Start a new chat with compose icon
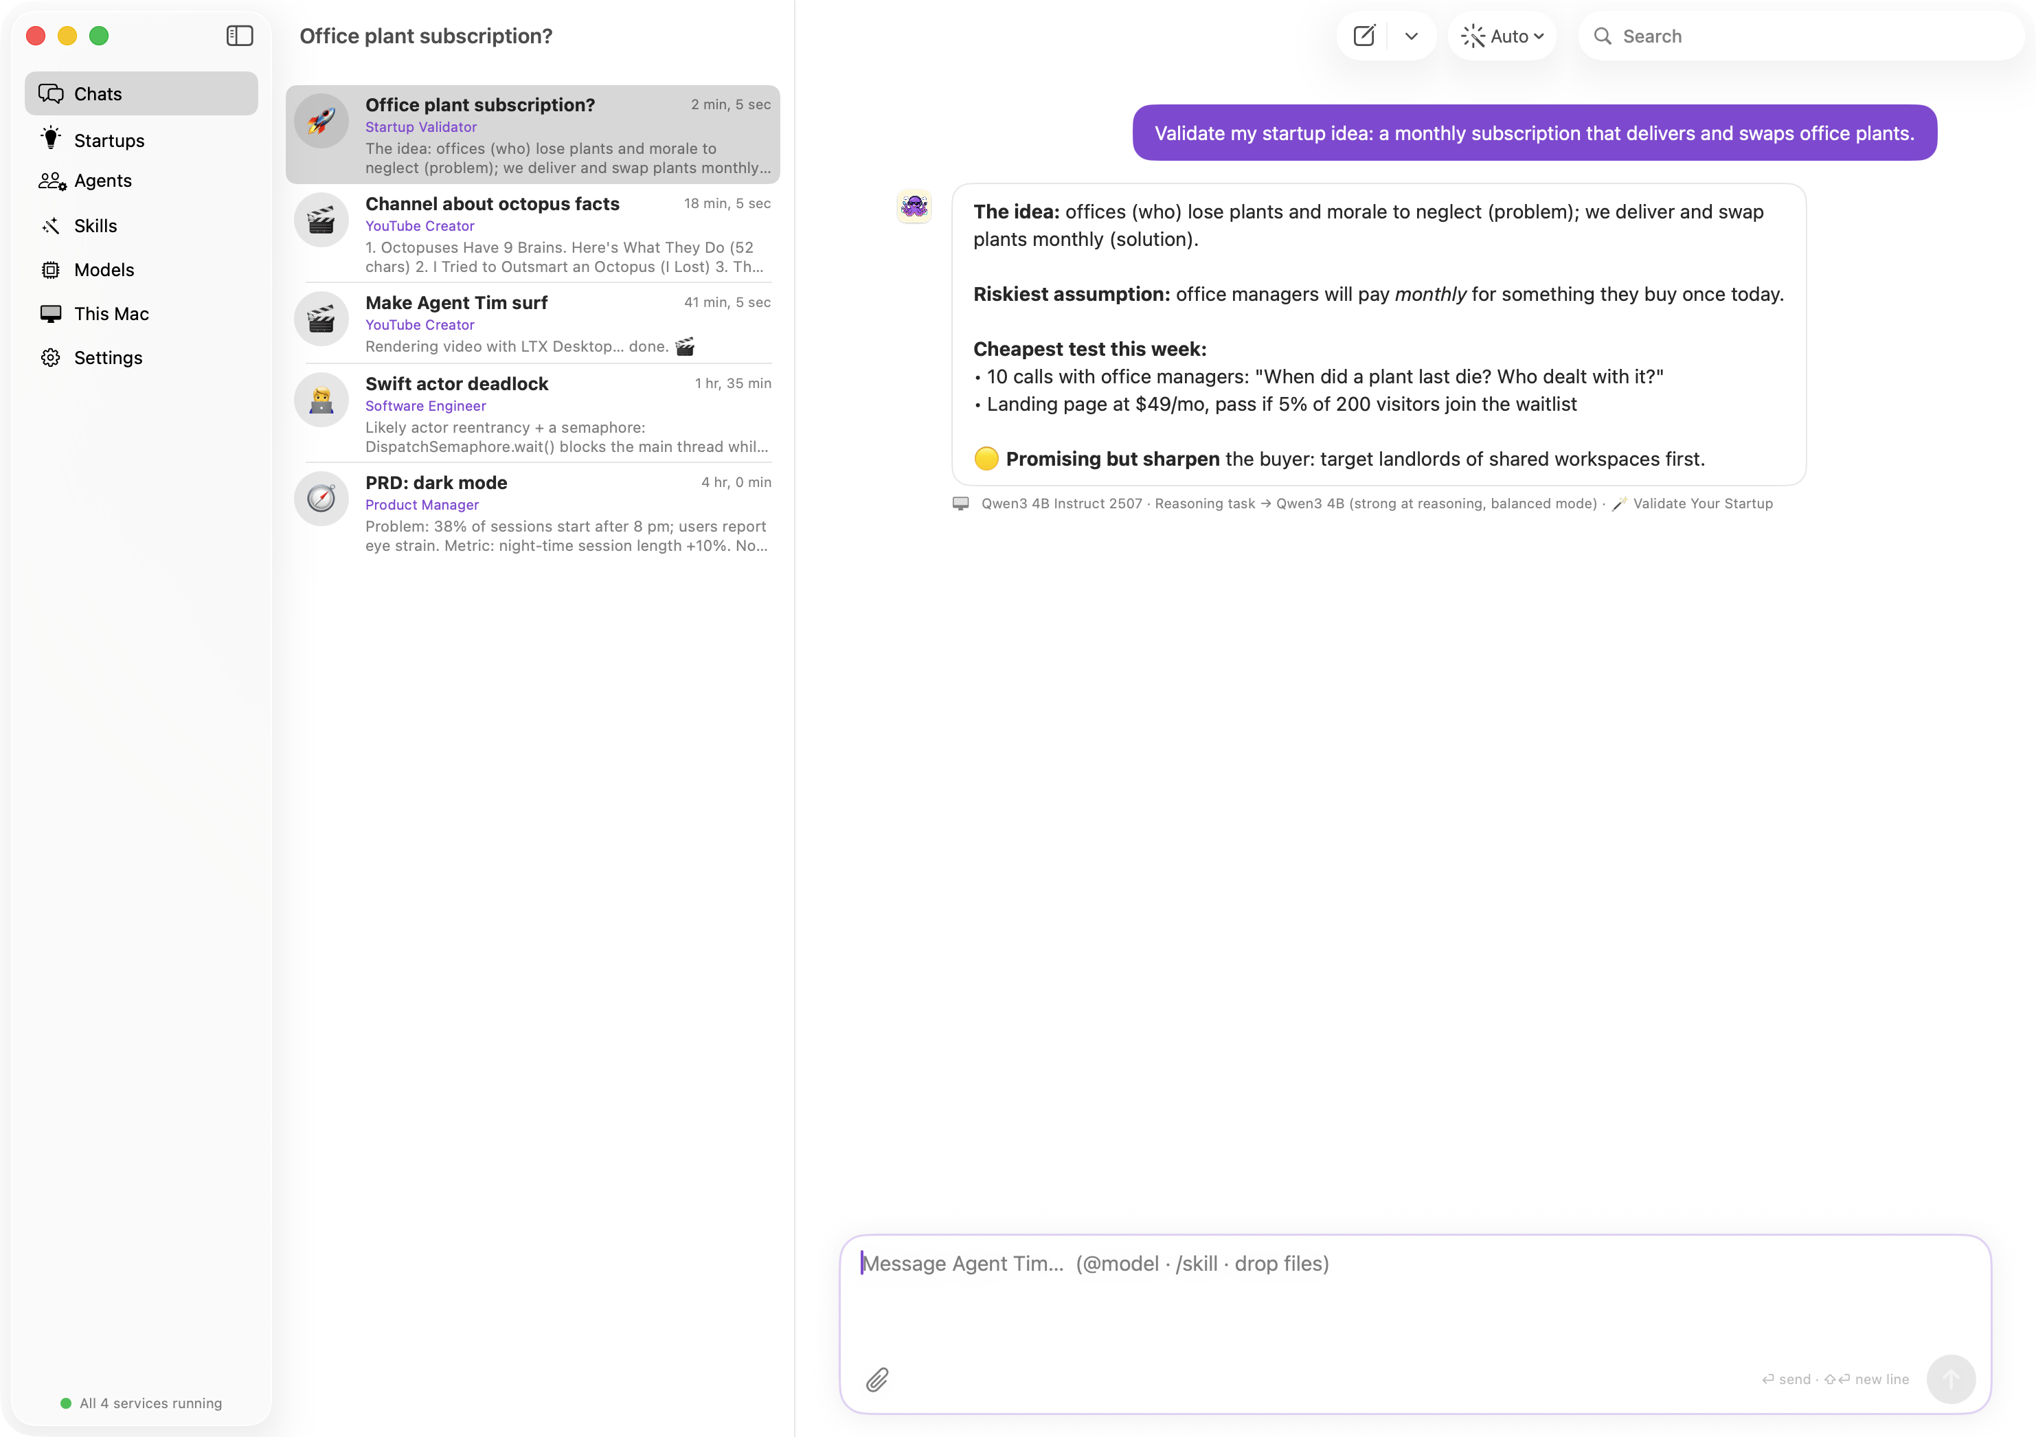The image size is (2036, 1437). (x=1364, y=36)
